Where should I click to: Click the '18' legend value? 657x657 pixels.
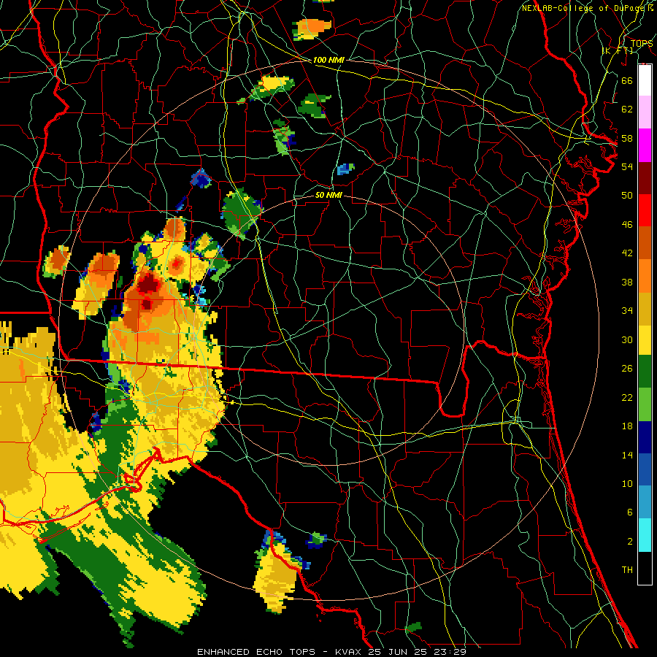point(627,426)
